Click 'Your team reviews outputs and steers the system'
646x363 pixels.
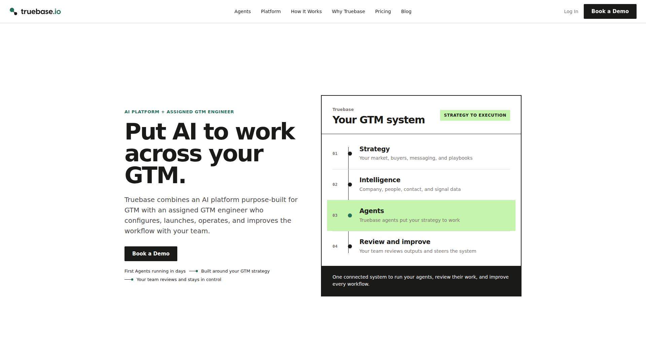click(418, 251)
